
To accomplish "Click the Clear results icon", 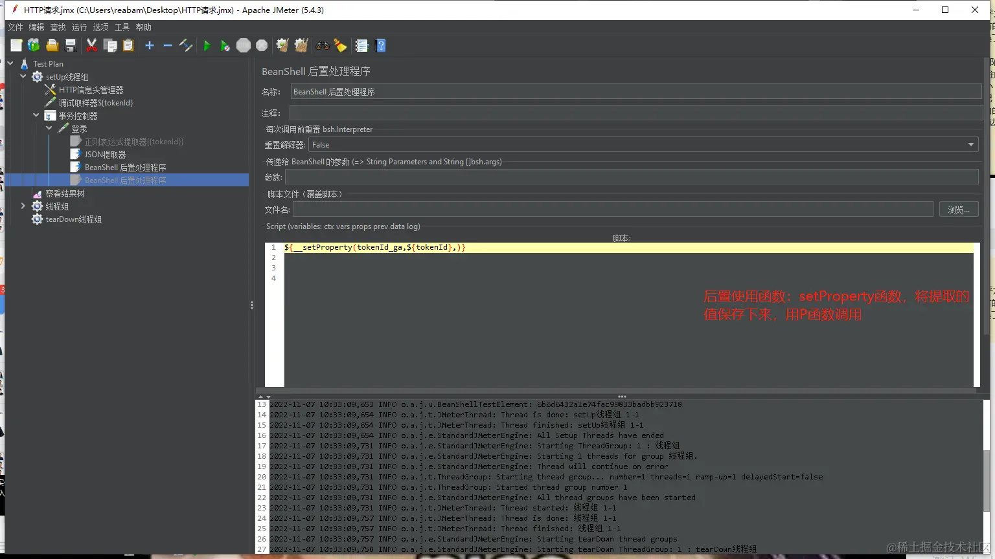I will (282, 45).
